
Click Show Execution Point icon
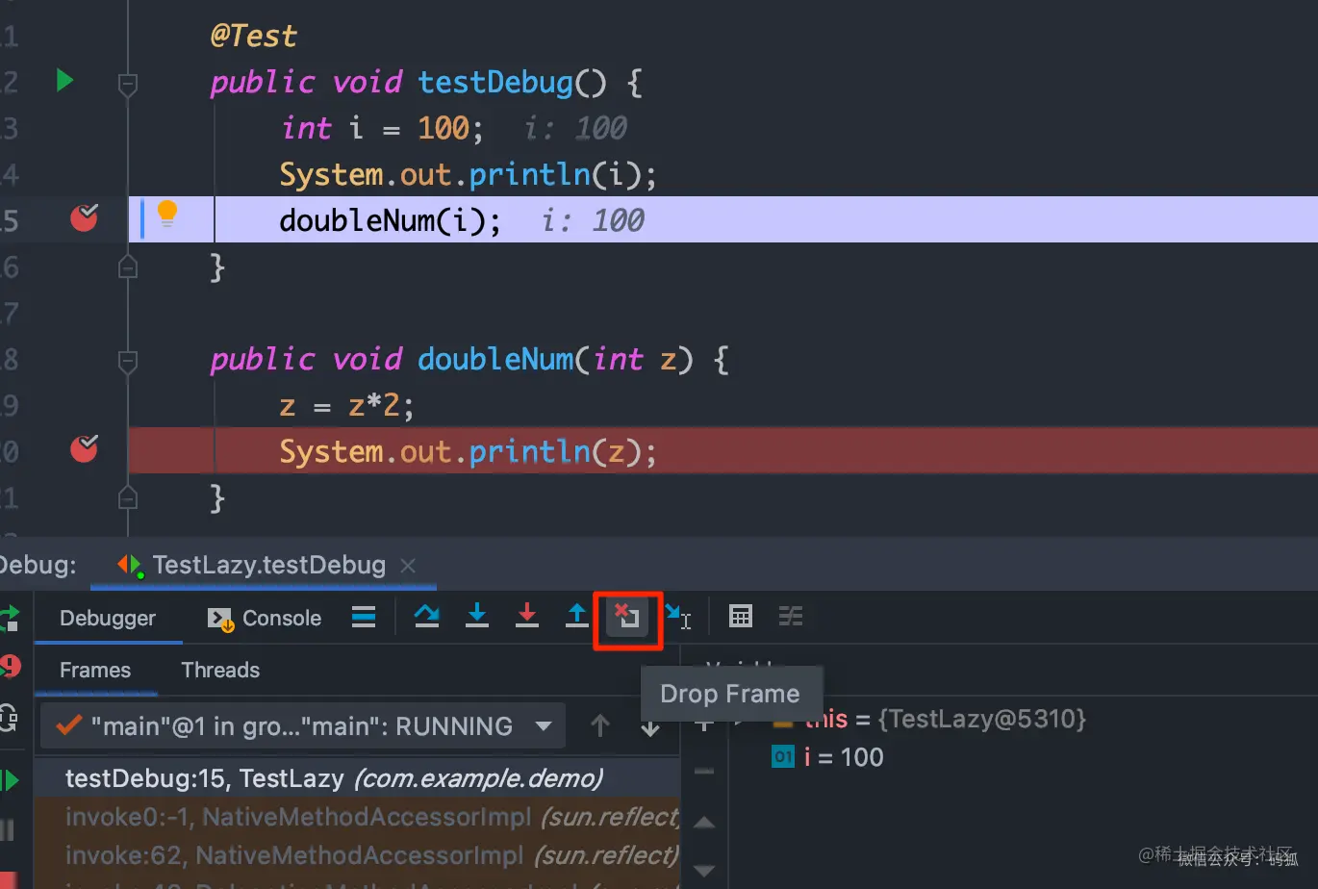coord(364,617)
